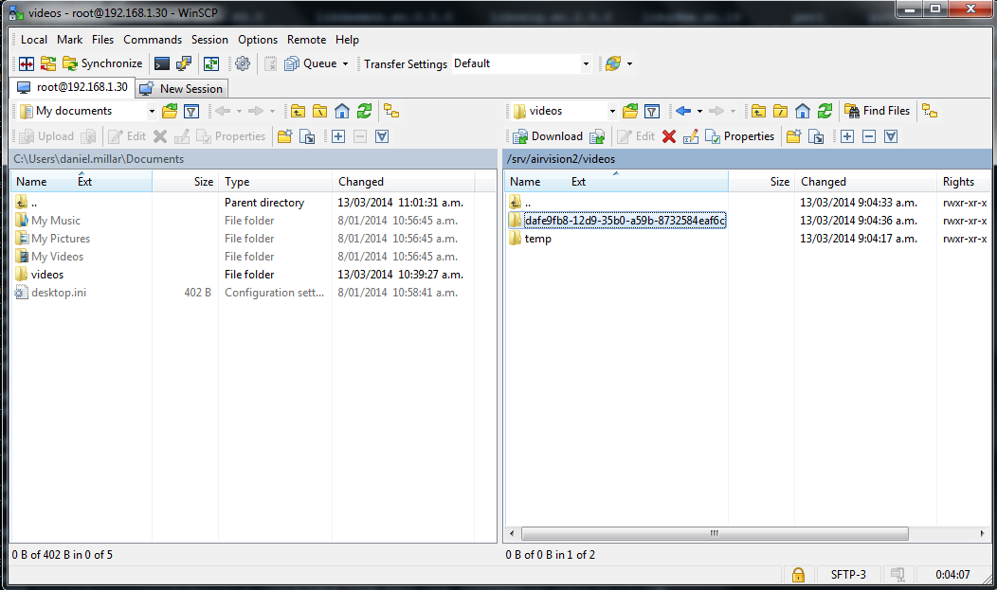Viewport: 997px width, 590px height.
Task: Click the New Session tab
Action: pos(181,89)
